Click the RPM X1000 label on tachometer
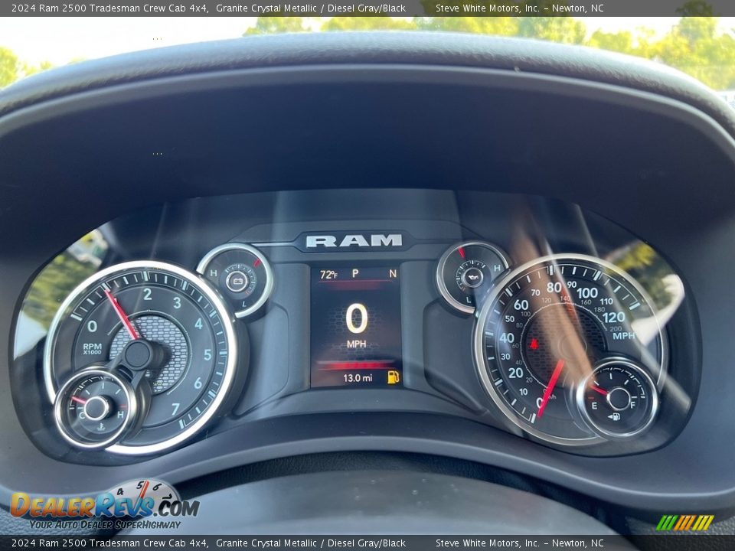Screen dimensions: 735x551 pos(93,349)
